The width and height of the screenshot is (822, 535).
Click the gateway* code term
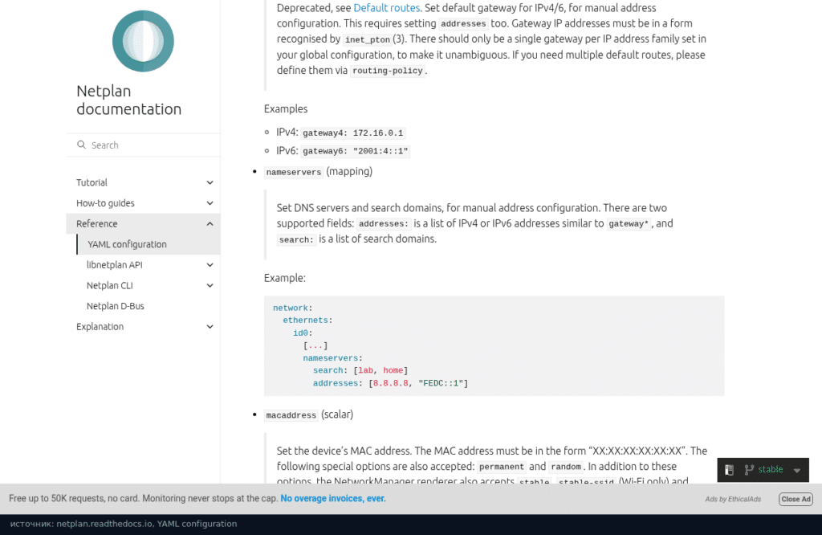pos(629,224)
